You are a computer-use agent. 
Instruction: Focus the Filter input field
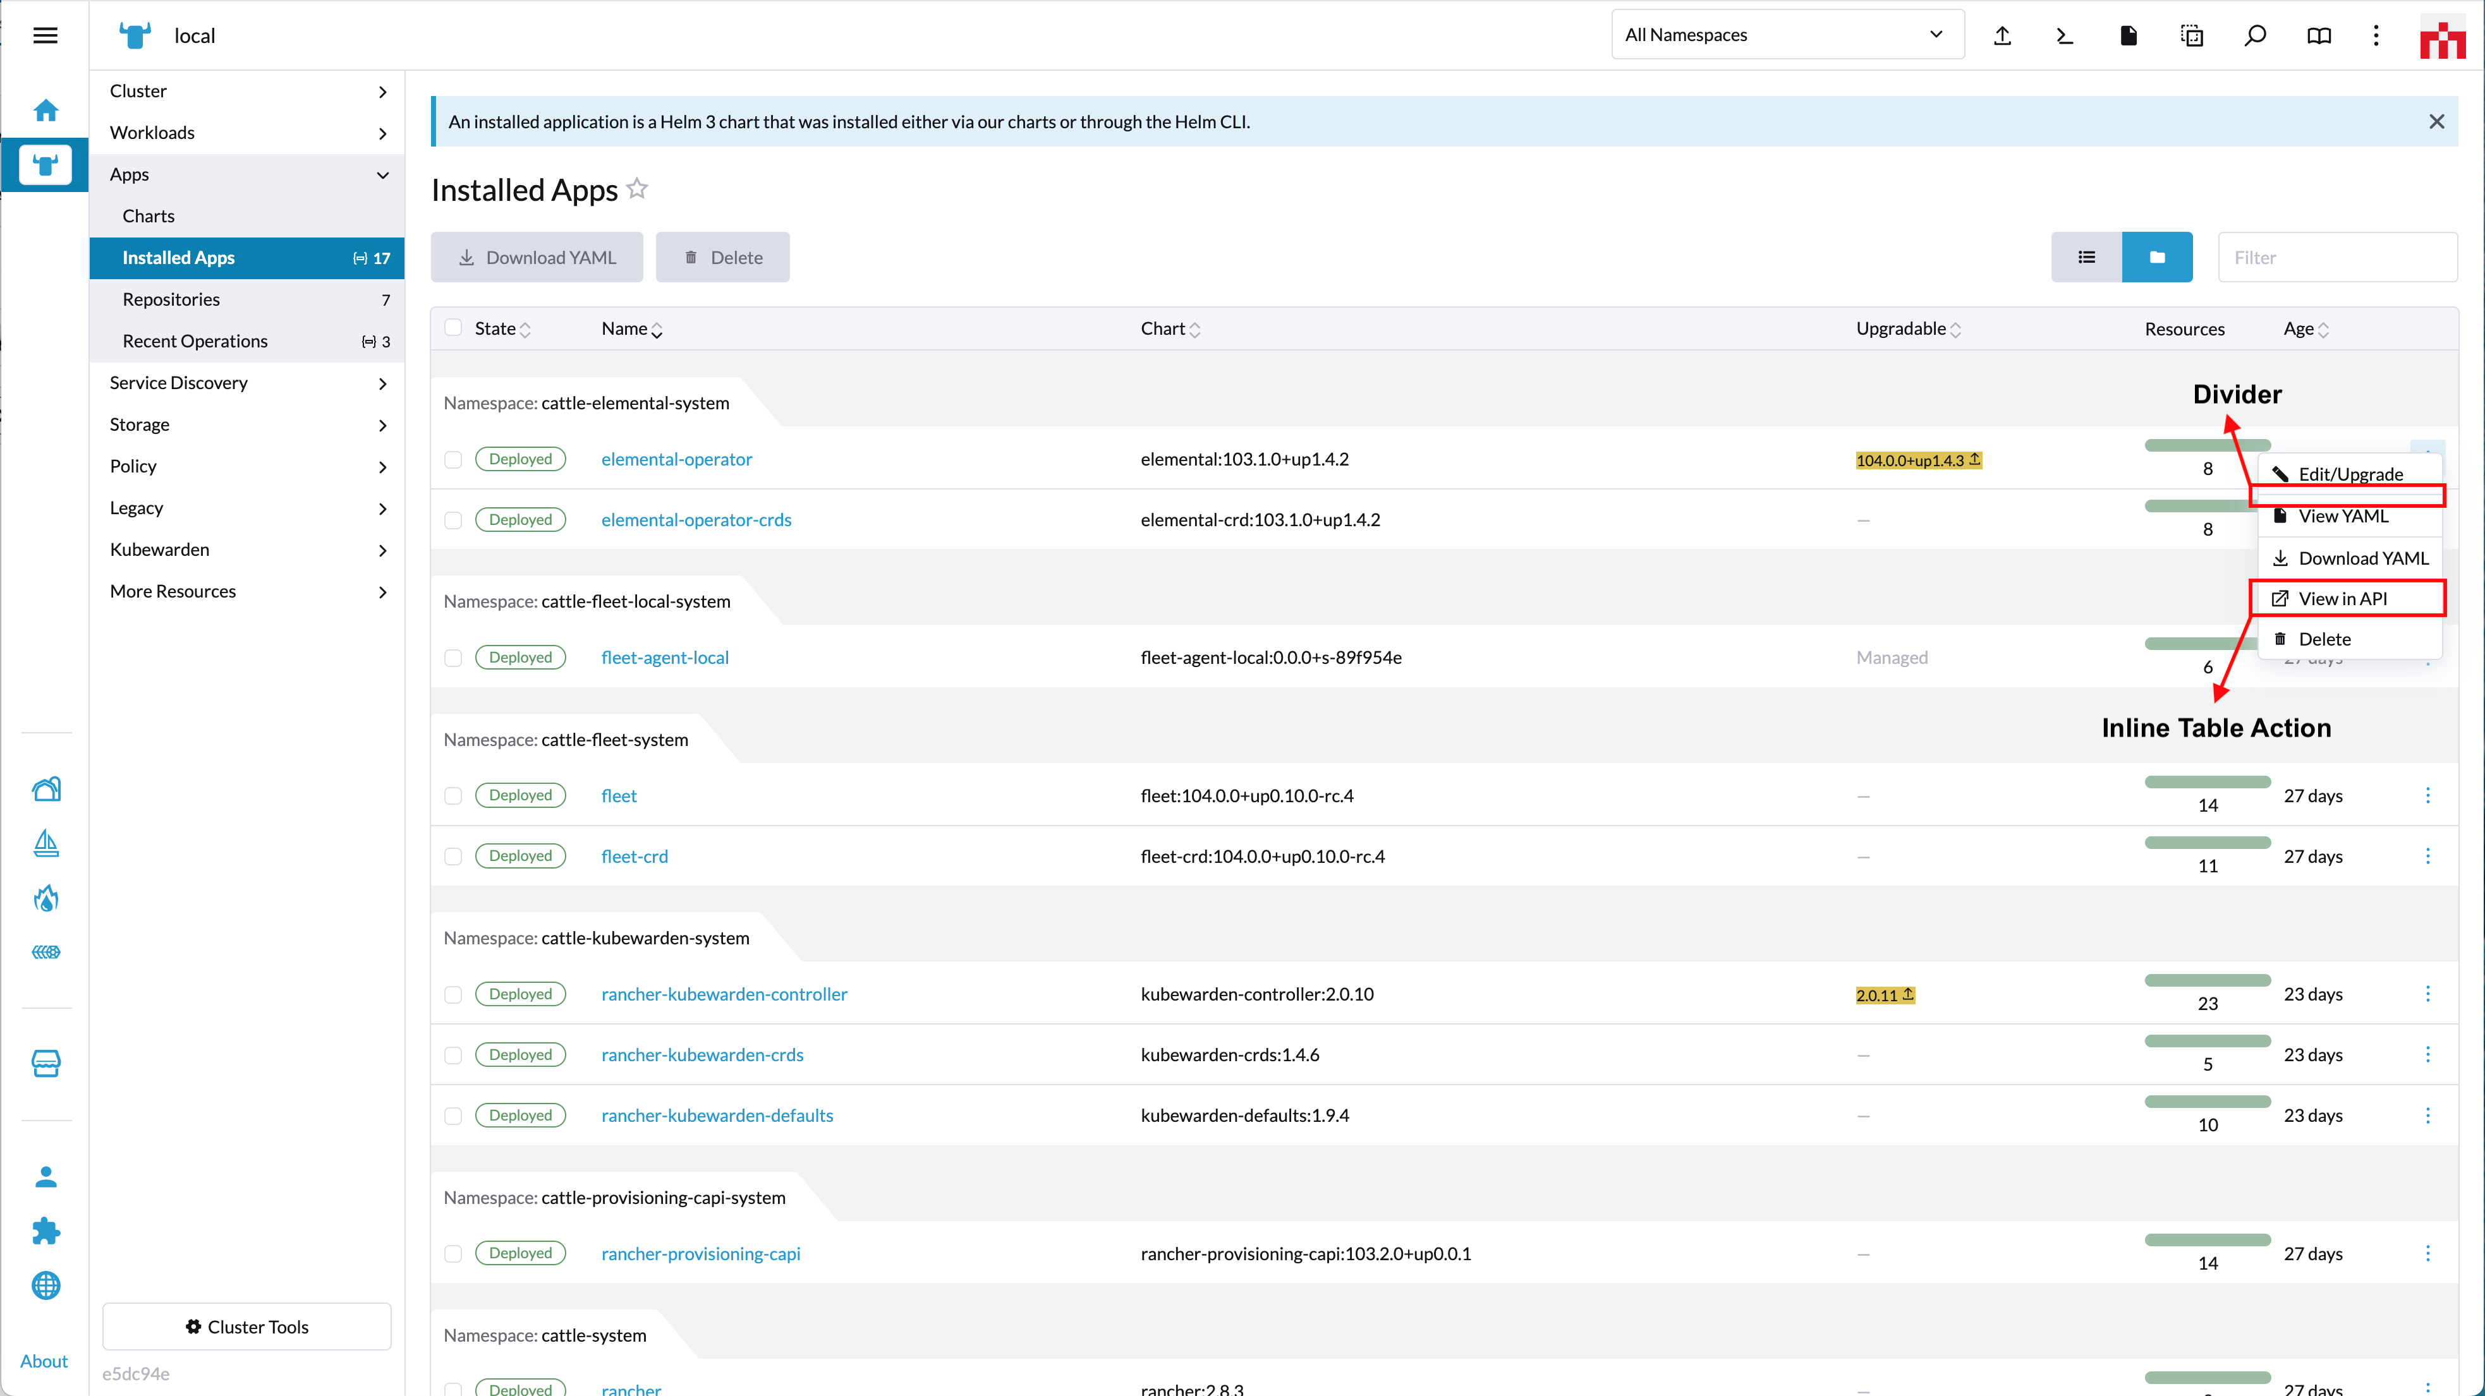(2337, 258)
